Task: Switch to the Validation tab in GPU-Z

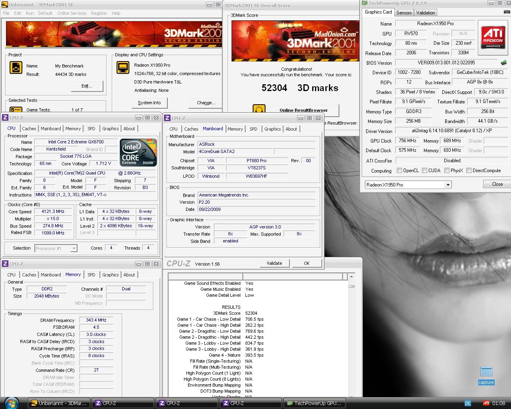Action: point(426,13)
